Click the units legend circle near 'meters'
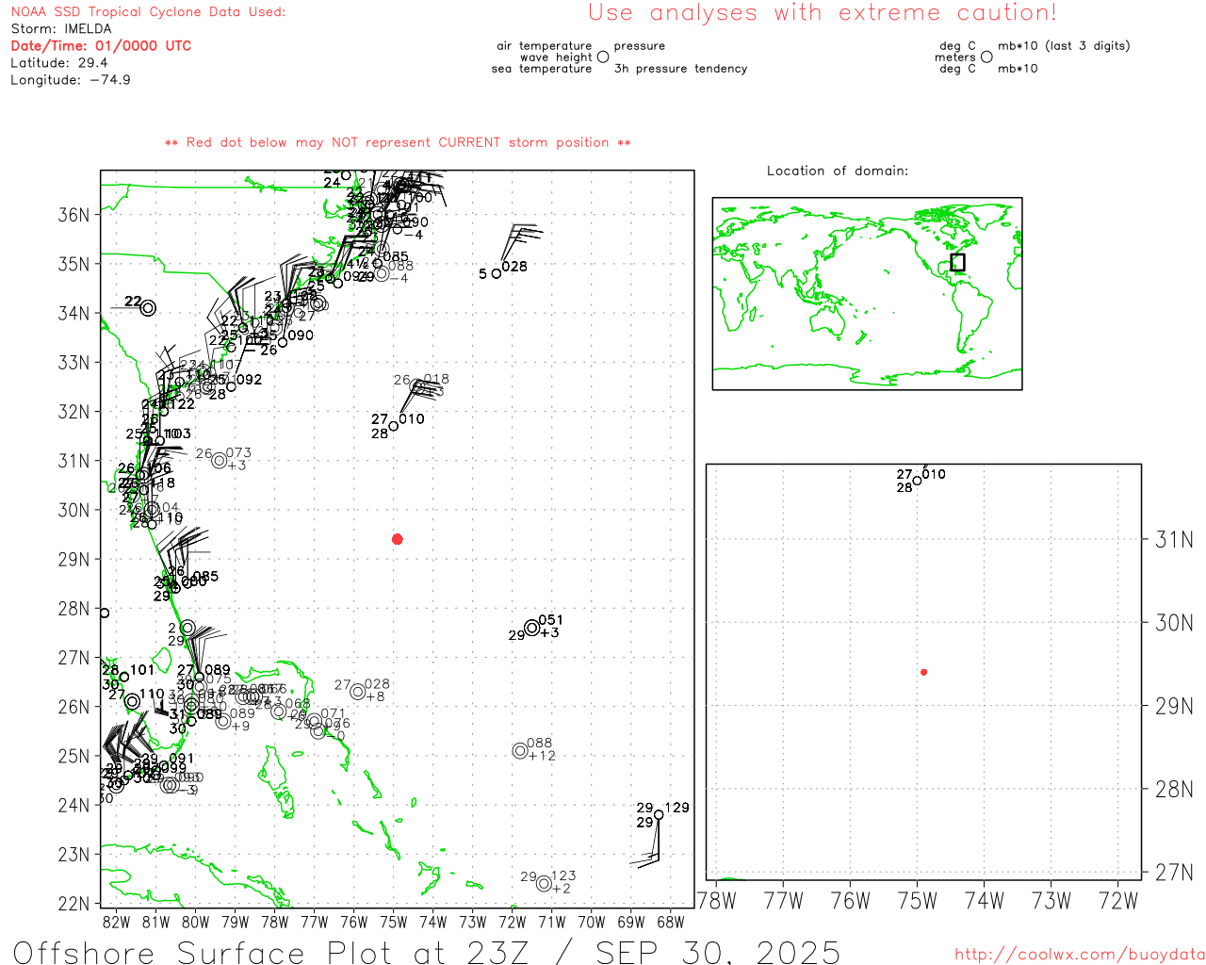The height and width of the screenshot is (965, 1206). [986, 57]
